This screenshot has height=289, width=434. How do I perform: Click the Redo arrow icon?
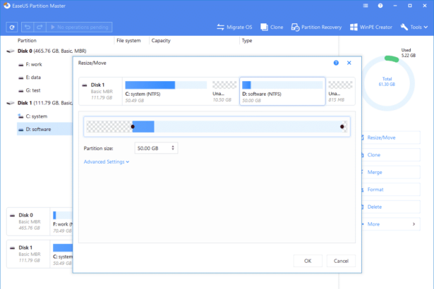tap(41, 27)
